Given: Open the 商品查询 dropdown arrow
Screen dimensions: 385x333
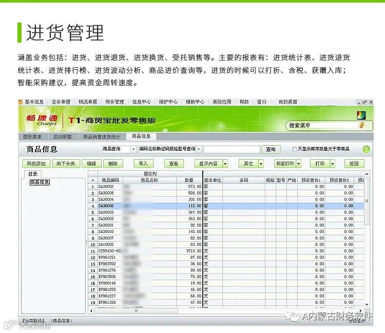Looking at the screenshot, I should click(133, 149).
